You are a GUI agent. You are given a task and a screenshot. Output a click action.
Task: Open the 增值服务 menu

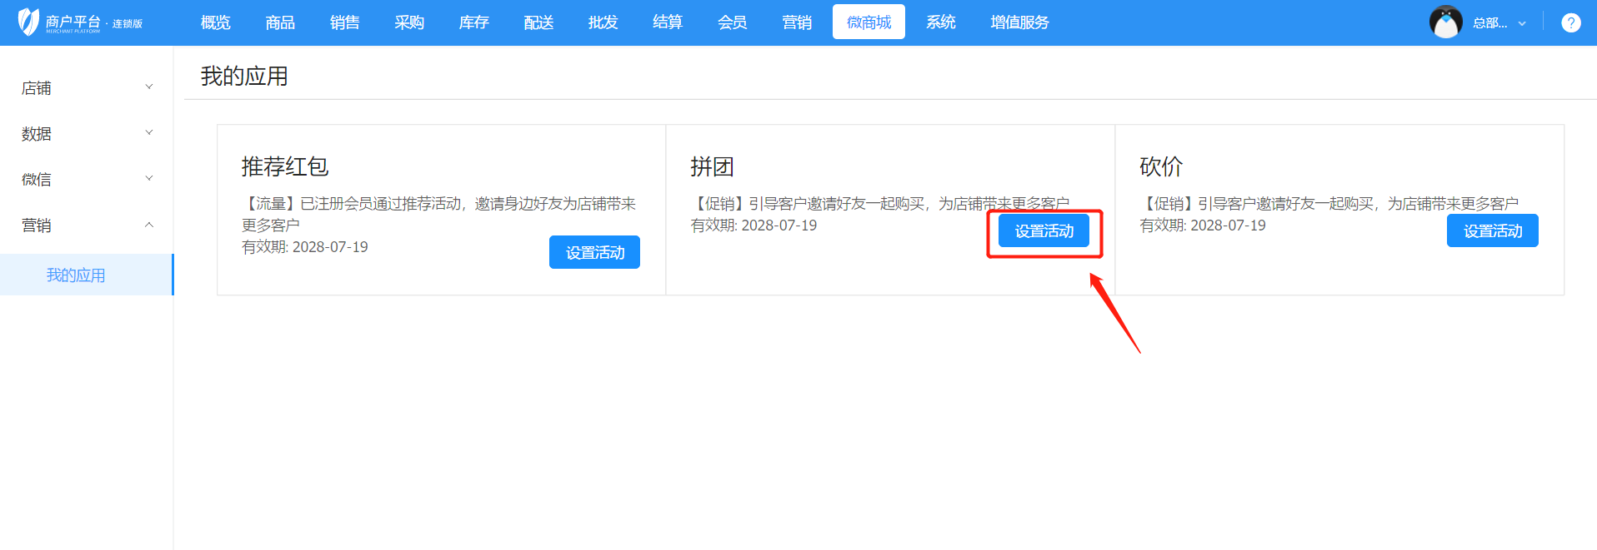[1019, 22]
